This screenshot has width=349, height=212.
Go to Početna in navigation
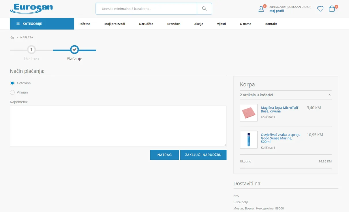(x=85, y=24)
